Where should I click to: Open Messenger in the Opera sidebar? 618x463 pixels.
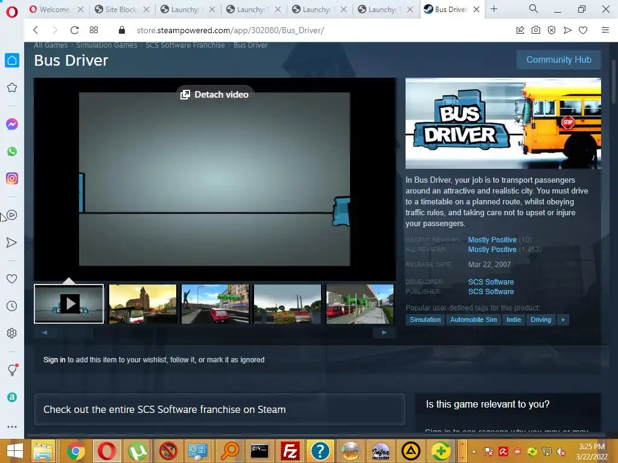pyautogui.click(x=12, y=124)
